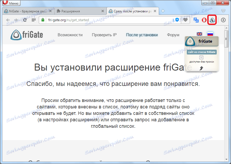This screenshot has width=231, height=164.
Task: Open the Проверить IP link
Action: [x=104, y=35]
